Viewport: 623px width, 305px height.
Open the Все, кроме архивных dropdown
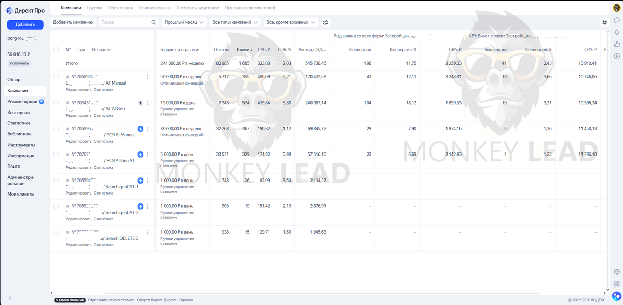click(291, 22)
